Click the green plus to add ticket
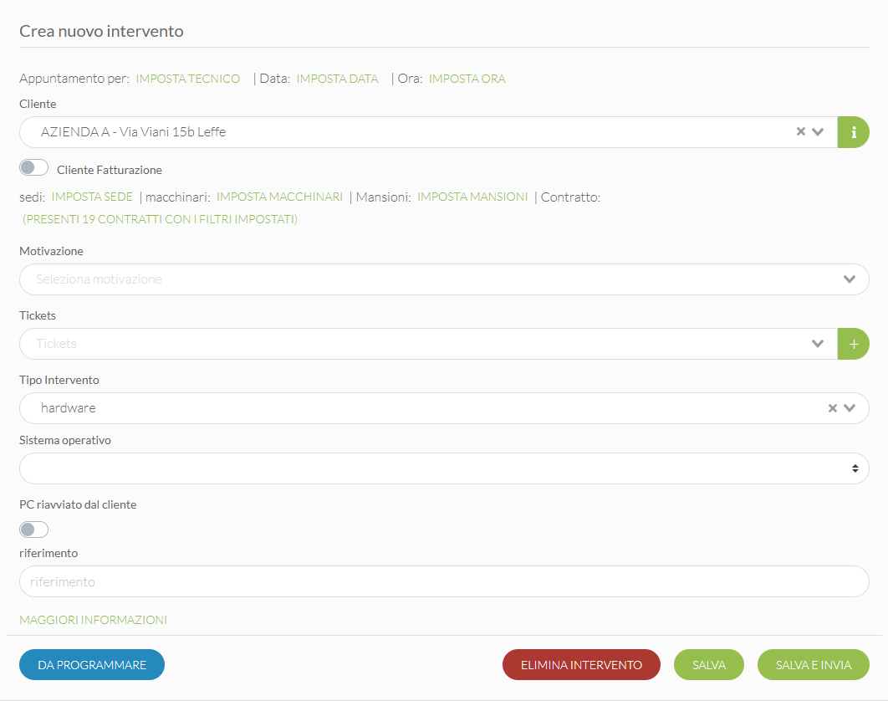This screenshot has height=701, width=888. 853,344
